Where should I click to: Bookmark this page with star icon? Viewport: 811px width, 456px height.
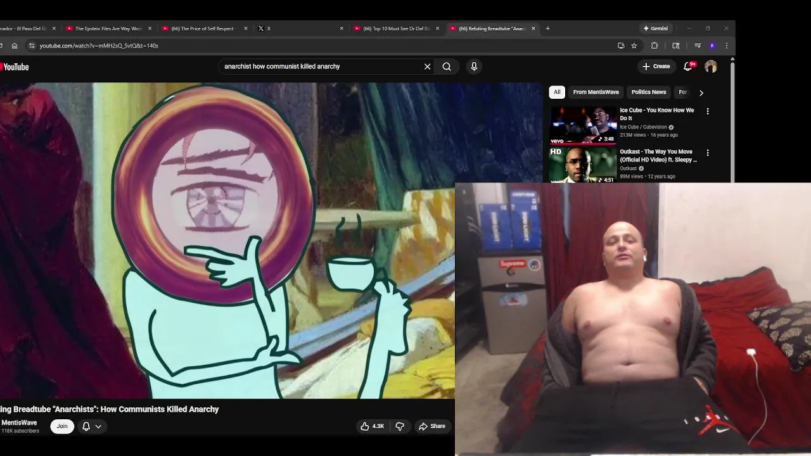coord(634,46)
